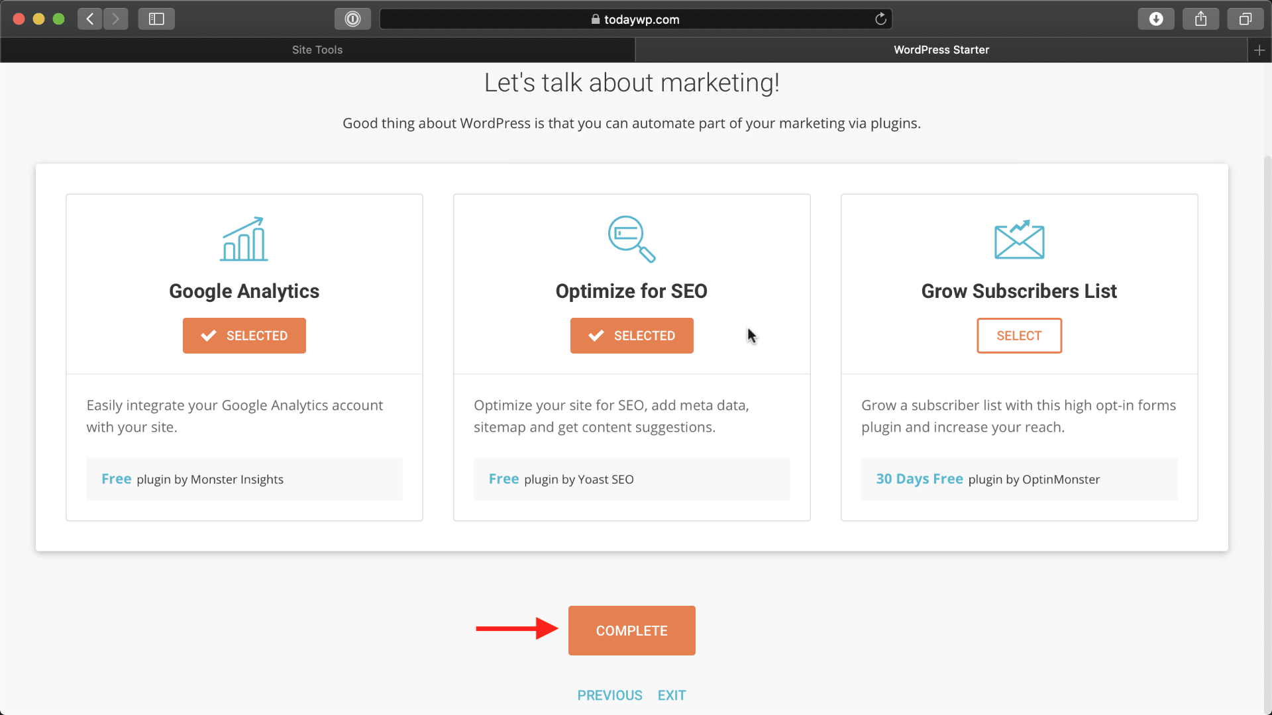Toggle the Safari sidebar button
Image resolution: width=1272 pixels, height=715 pixels.
(156, 19)
